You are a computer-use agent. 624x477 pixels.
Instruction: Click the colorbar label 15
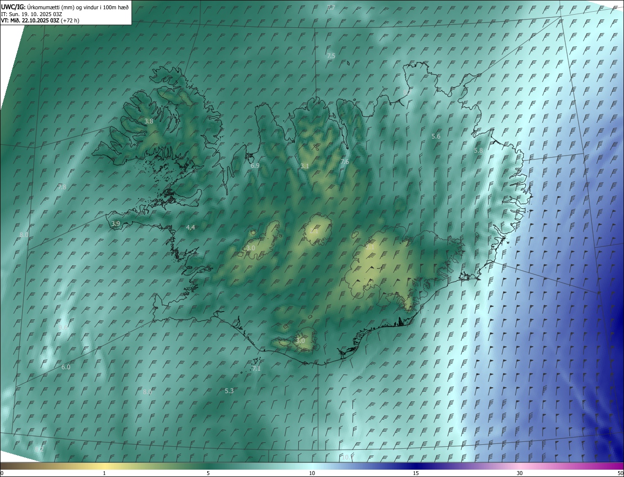tap(416, 473)
